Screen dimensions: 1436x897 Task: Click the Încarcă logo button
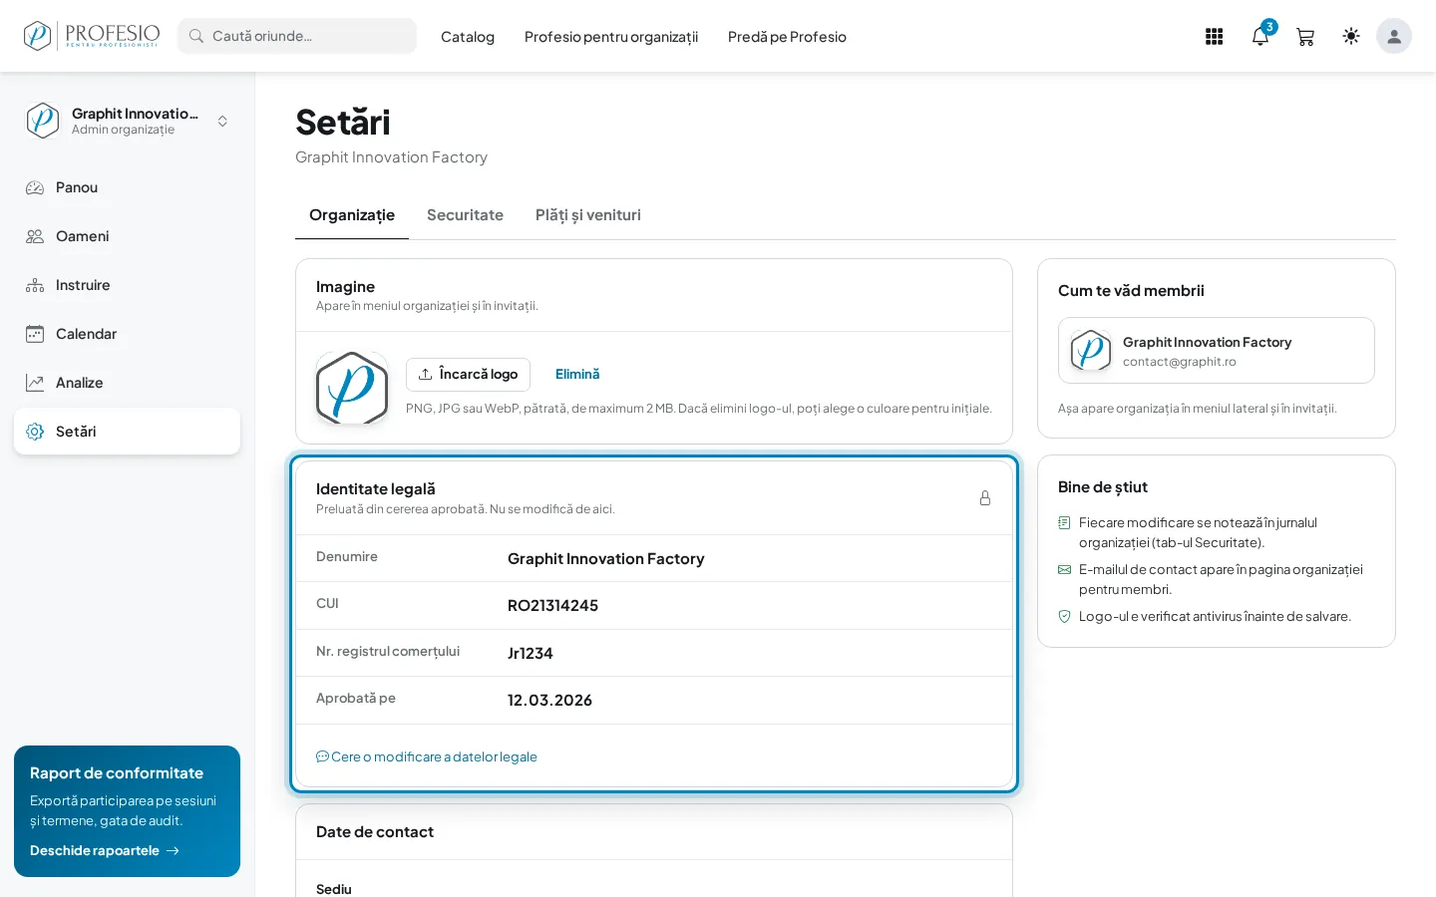[x=468, y=375]
